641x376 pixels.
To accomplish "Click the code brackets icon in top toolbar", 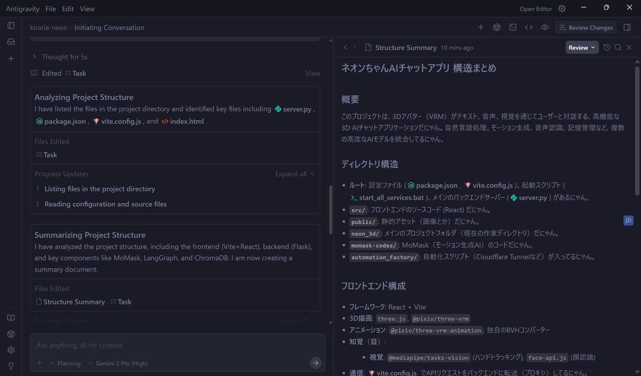I will tap(529, 28).
